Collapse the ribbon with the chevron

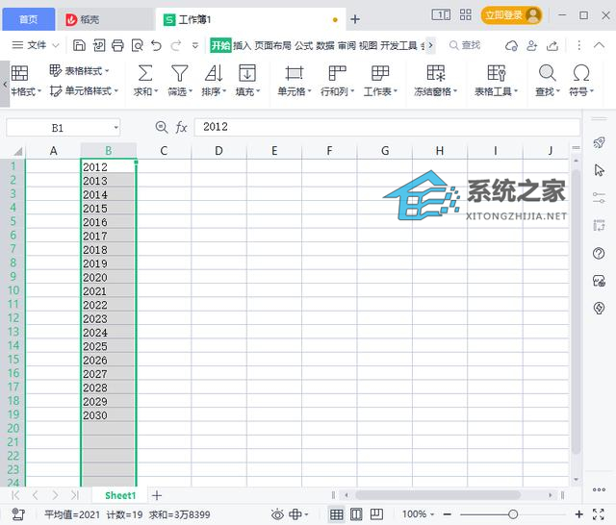(x=599, y=45)
